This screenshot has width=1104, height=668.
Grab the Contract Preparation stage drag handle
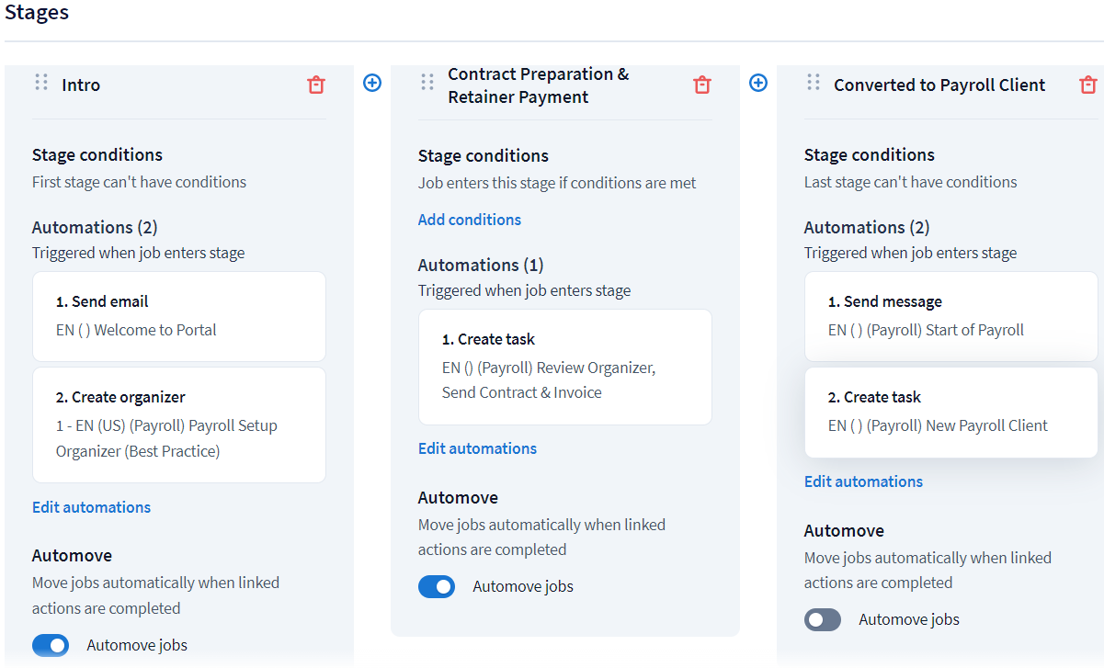pos(427,83)
